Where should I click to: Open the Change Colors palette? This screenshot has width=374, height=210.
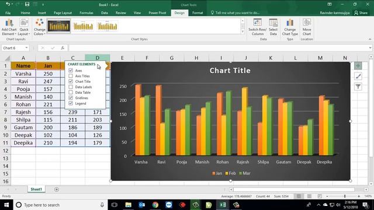39,27
